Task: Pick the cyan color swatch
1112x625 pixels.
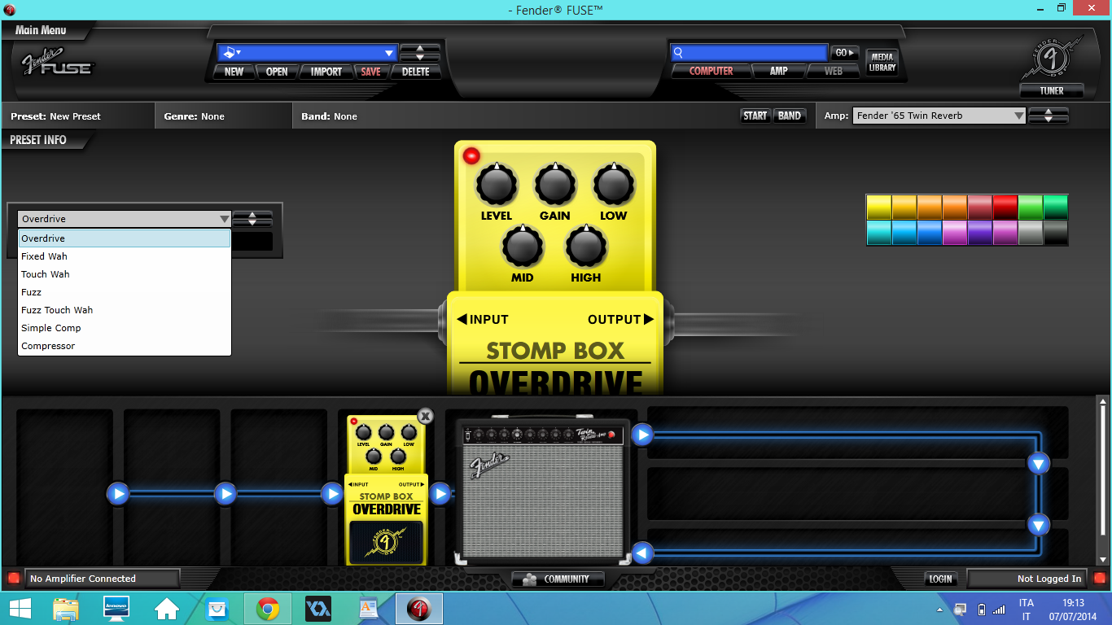Action: coord(879,233)
